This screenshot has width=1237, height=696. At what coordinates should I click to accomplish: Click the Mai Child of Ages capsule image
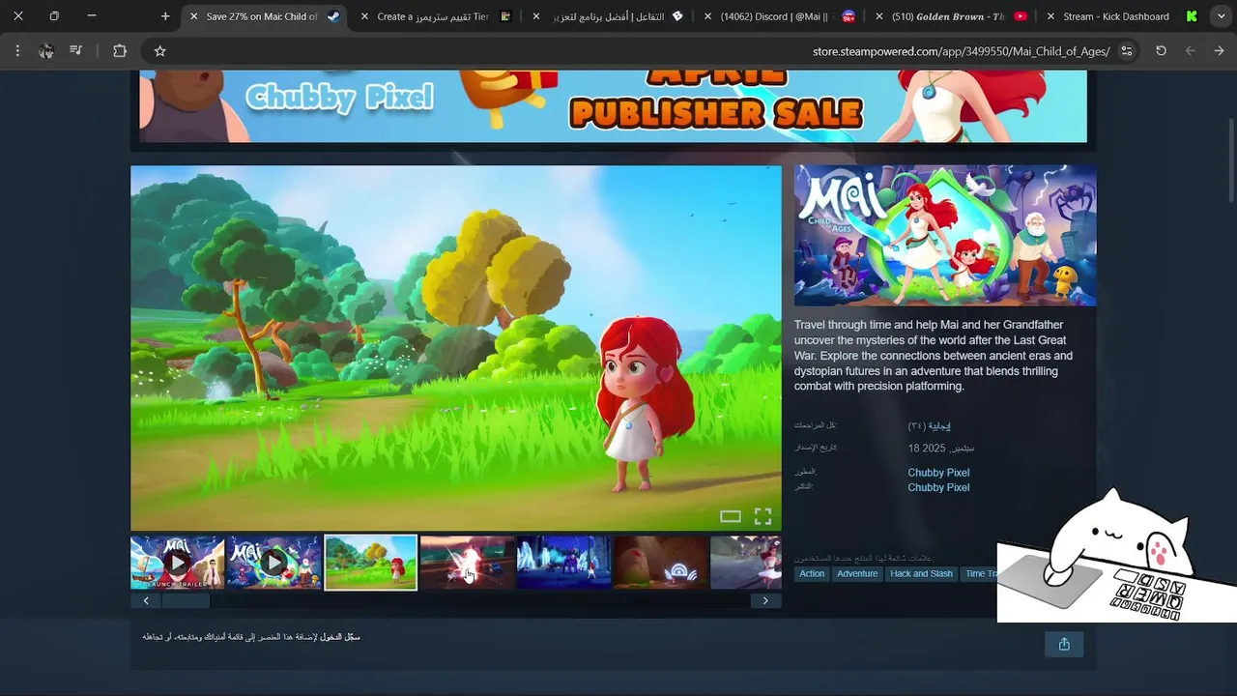(945, 235)
